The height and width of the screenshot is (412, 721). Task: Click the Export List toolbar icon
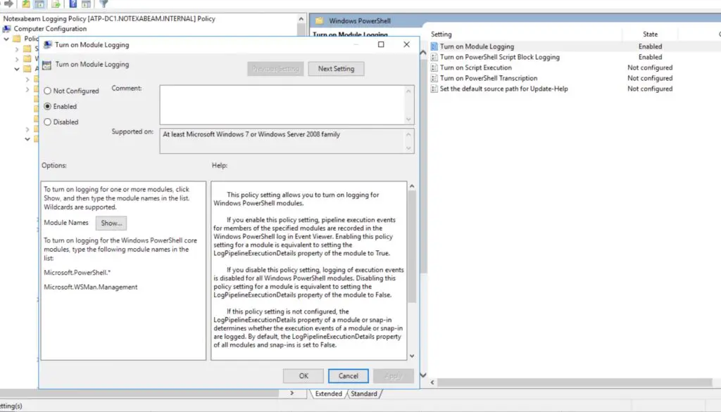coord(56,5)
